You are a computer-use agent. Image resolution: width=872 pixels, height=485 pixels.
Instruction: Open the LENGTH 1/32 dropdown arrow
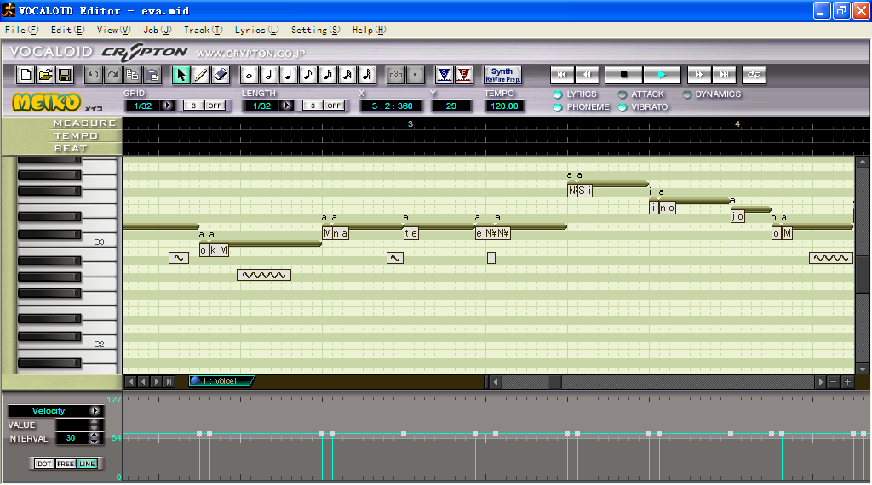click(x=286, y=106)
